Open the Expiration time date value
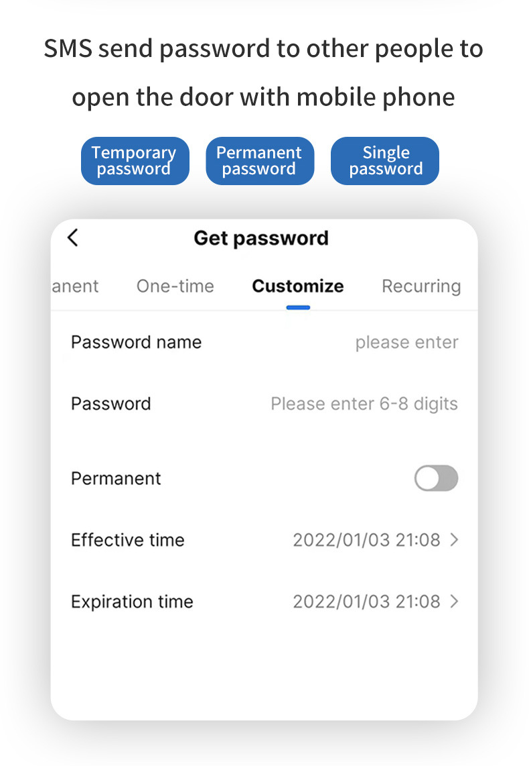This screenshot has height=766, width=529. [x=366, y=602]
